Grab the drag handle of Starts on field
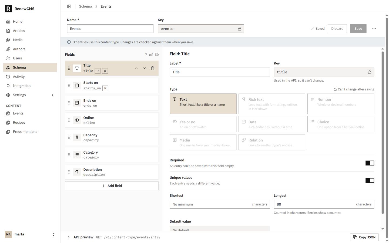The width and height of the screenshot is (389, 243). 69,86
